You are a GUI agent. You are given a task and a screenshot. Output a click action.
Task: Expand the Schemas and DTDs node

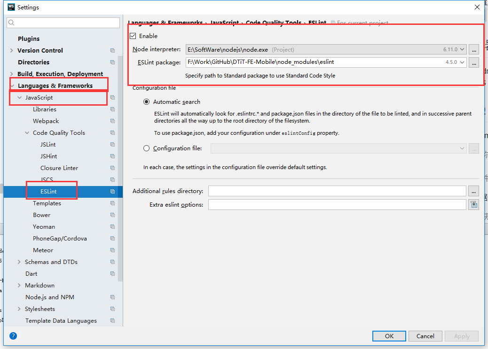tap(19, 262)
